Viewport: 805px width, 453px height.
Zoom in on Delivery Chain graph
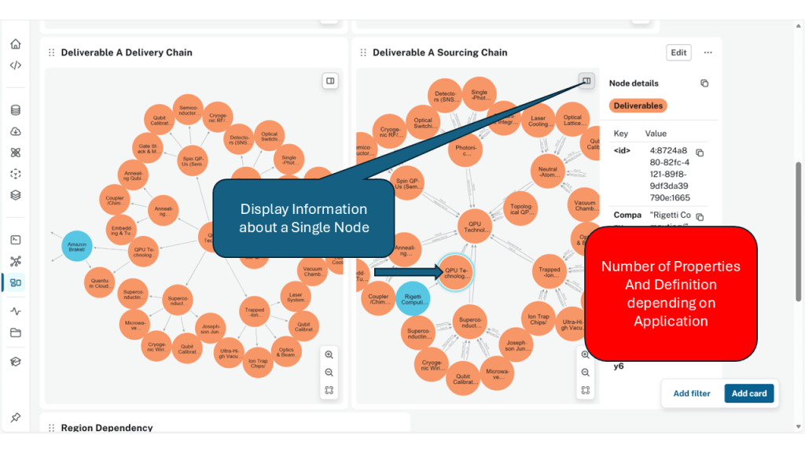point(329,355)
